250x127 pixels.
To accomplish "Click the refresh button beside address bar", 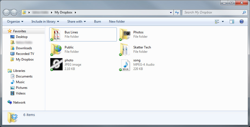I will pos(177,12).
